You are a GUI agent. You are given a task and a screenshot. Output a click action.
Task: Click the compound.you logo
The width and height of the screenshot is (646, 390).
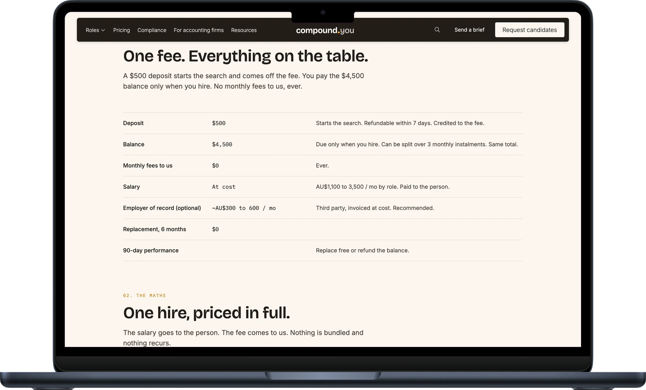click(325, 31)
